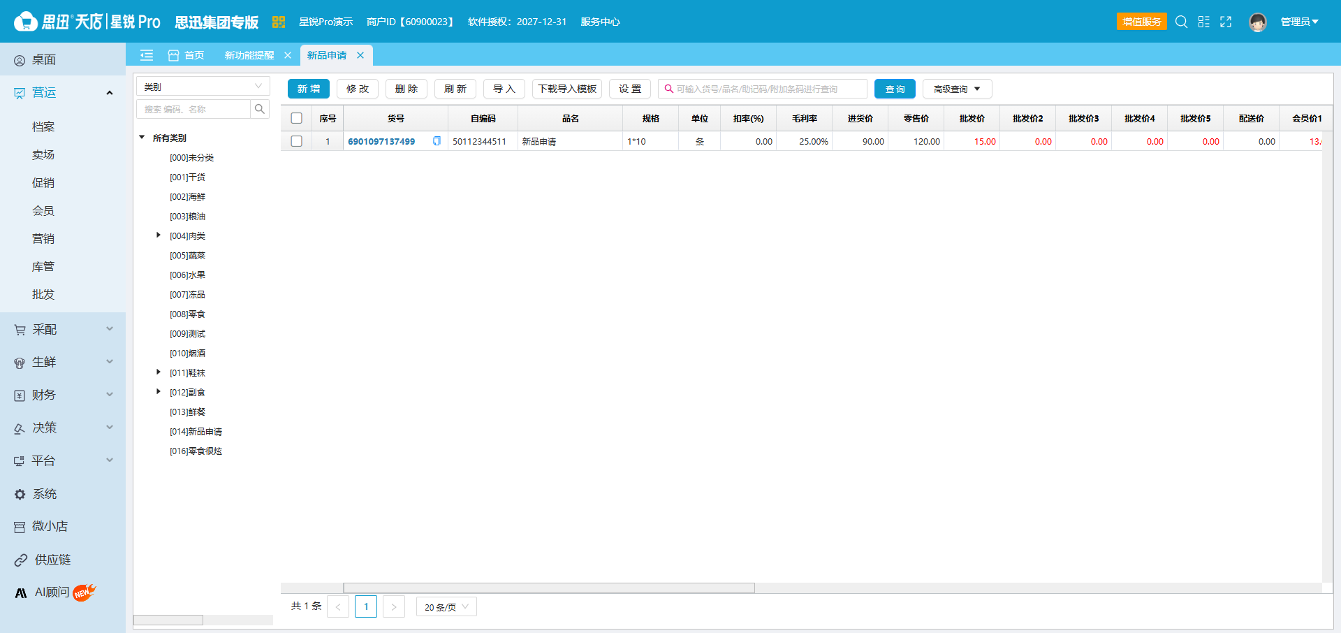Open the 档案 submenu item

pos(43,127)
